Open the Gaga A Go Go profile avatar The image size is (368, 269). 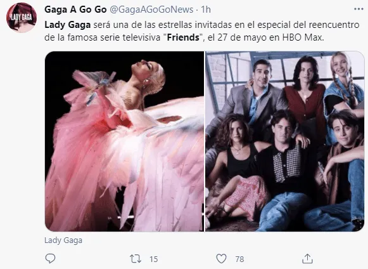pos(22,18)
